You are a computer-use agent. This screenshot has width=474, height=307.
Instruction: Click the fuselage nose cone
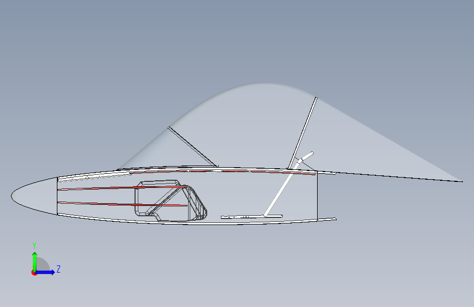pos(34,196)
